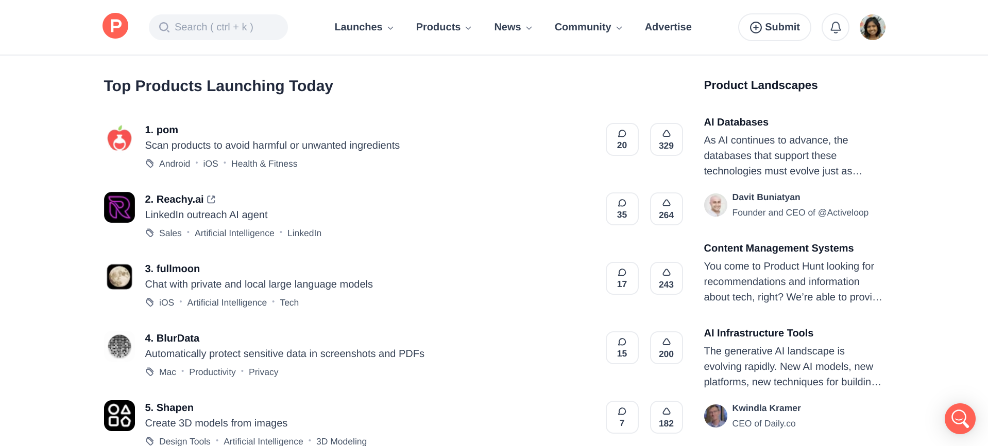Upvote pom with 329 votes
Screen dimensions: 988x446
(x=666, y=139)
